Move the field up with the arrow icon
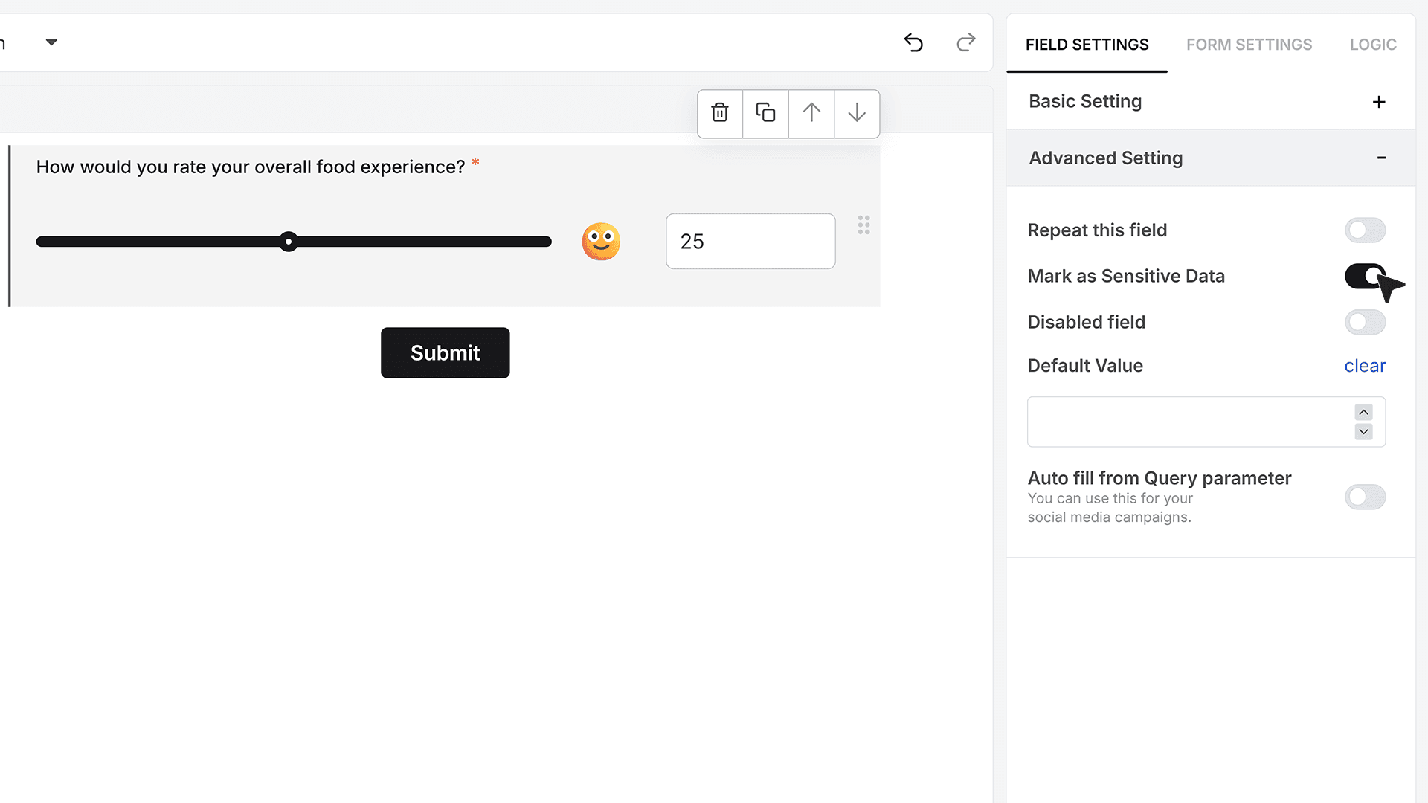Viewport: 1428px width, 803px height. pos(811,113)
